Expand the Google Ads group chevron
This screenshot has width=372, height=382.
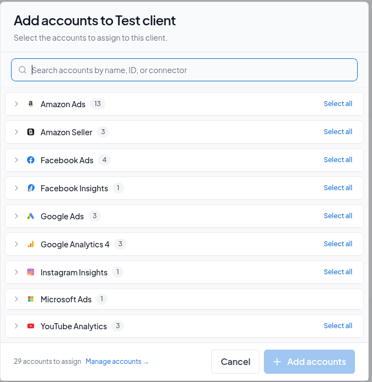point(16,216)
